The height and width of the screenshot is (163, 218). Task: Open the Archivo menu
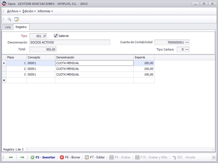pyautogui.click(x=14, y=11)
